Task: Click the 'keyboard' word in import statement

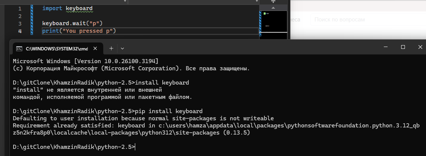Action: pyautogui.click(x=79, y=9)
